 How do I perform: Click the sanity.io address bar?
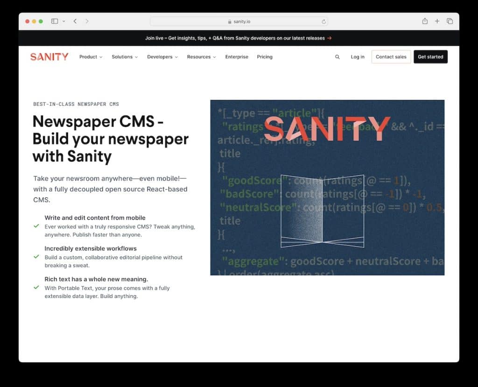pos(239,21)
